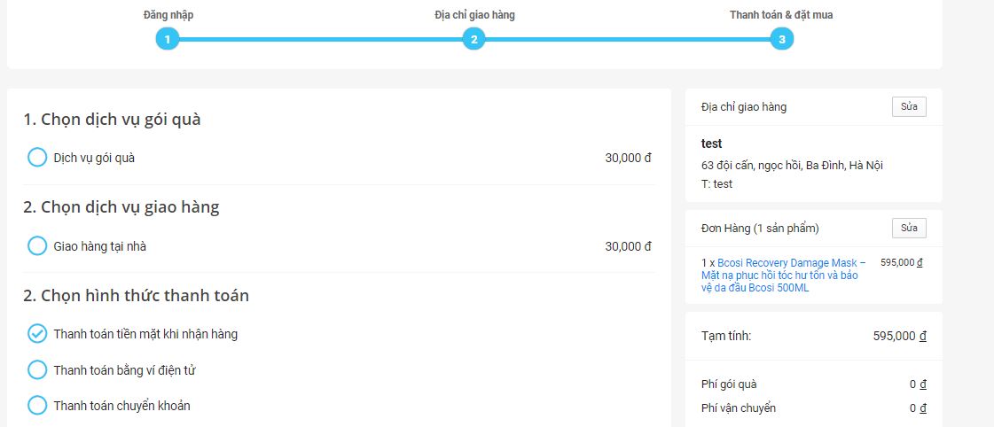Click Tạm tính subtotal label

[726, 336]
